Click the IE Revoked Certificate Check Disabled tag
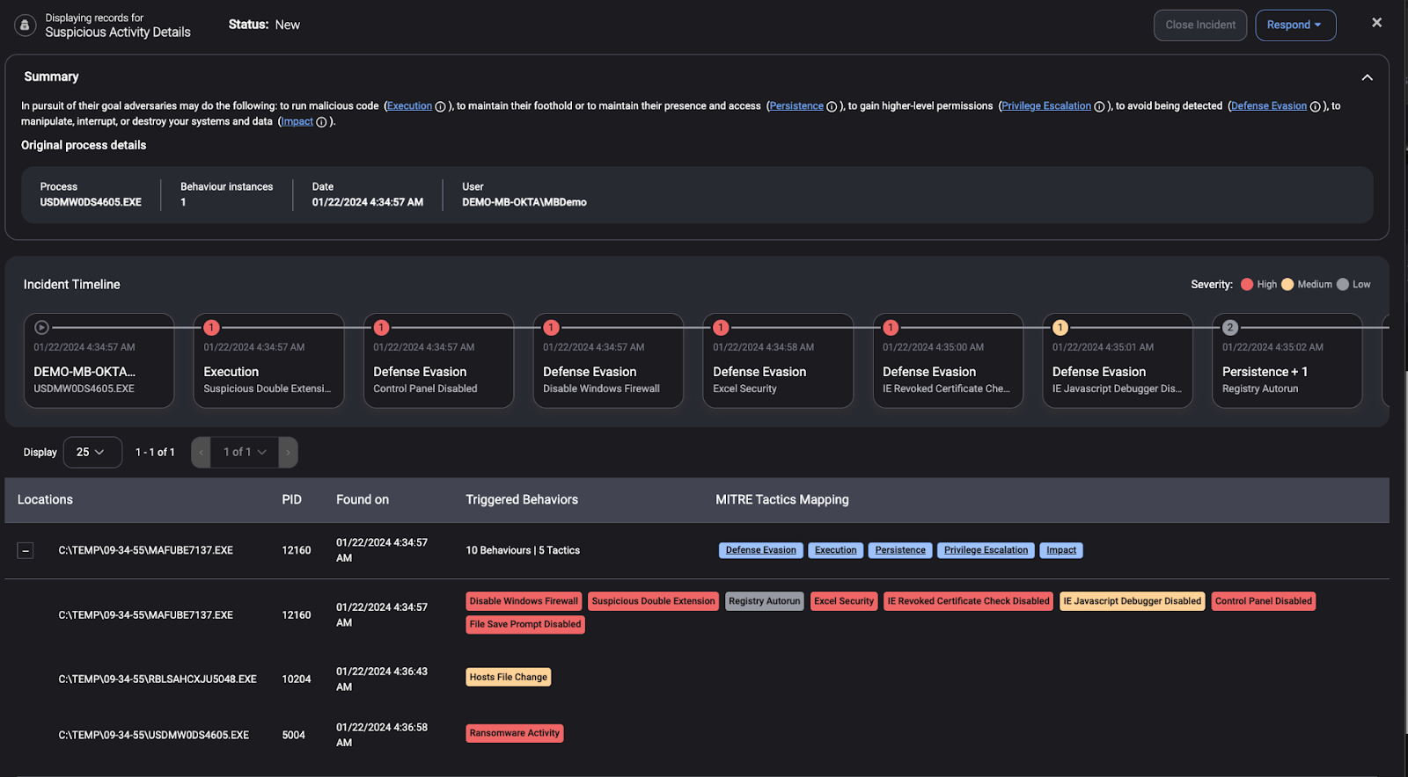Viewport: 1408px width, 777px height. click(x=968, y=602)
